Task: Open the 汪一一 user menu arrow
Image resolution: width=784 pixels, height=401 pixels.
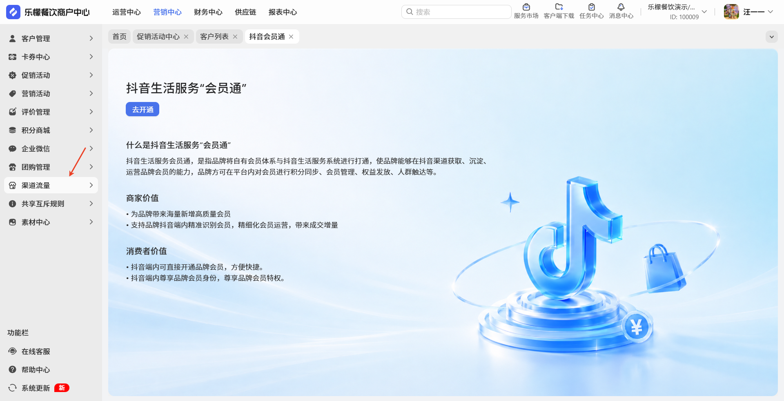Action: pos(771,12)
